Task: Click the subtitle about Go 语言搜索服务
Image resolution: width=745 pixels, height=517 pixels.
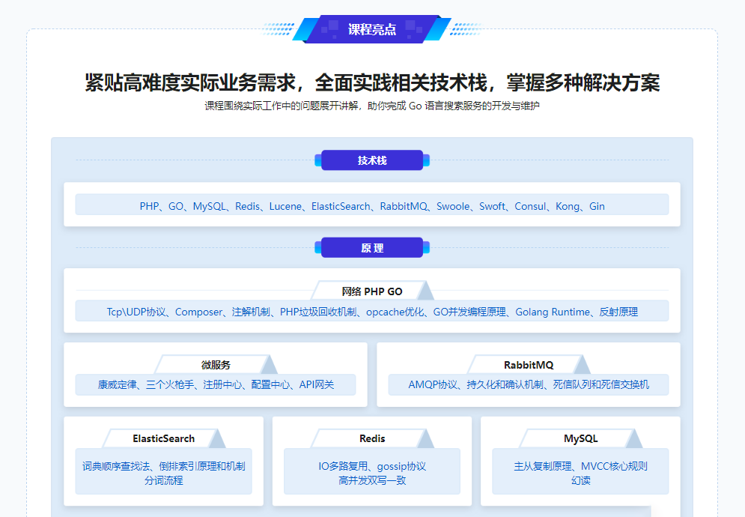Action: [372, 106]
